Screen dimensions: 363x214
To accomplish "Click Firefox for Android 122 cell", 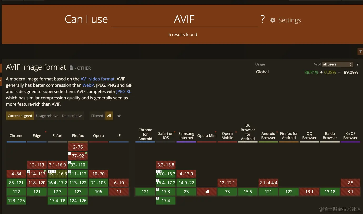I will click(x=289, y=192).
